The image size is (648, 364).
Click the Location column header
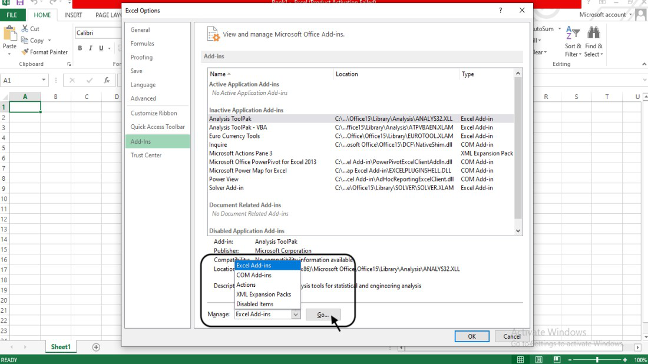[396, 74]
